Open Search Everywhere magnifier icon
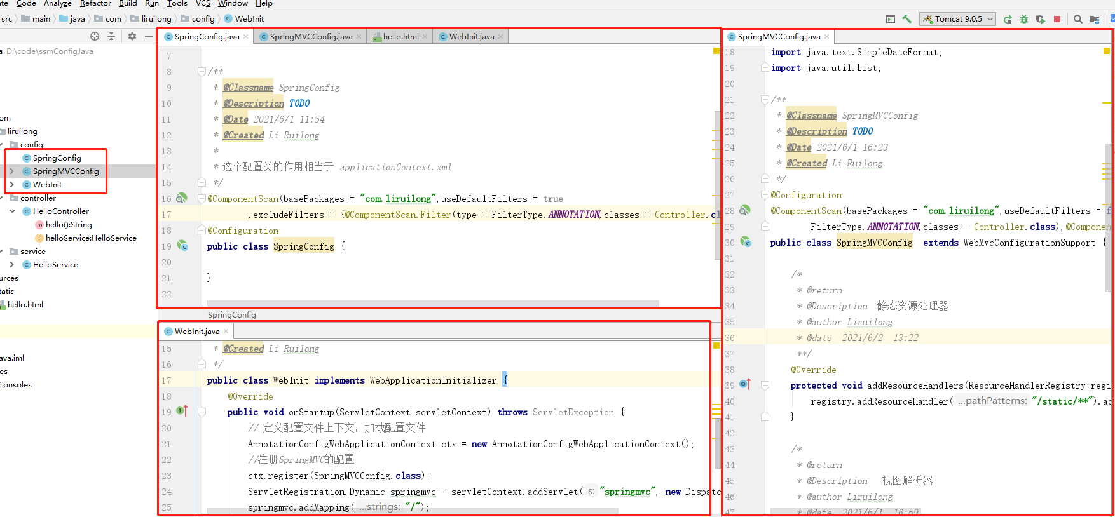Viewport: 1115px width, 517px height. (1078, 19)
